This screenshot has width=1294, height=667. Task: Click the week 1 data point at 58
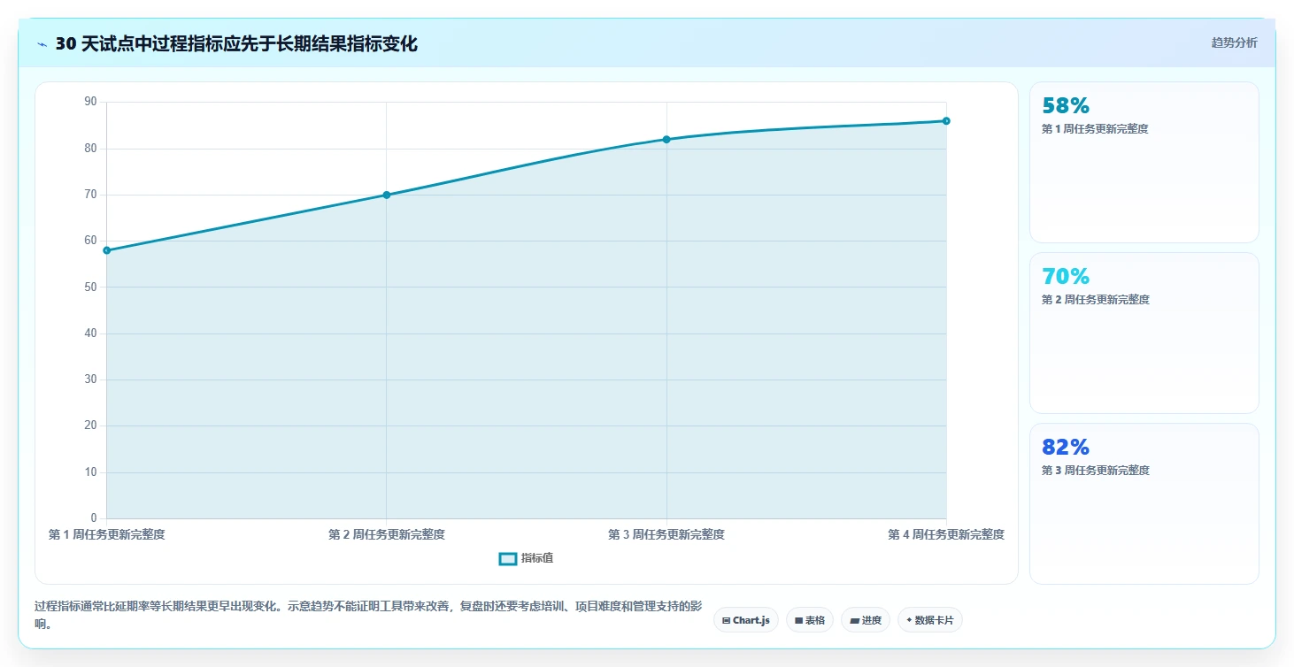[107, 250]
